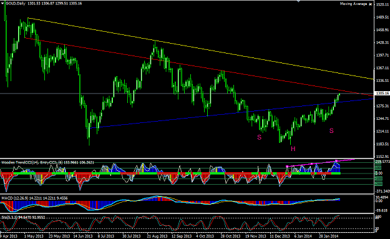The width and height of the screenshot is (390, 239).
Task: Click the GOLD,Daily chart title text
Action: 16,4
